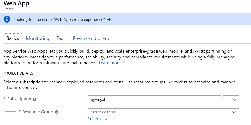Screen dimensions: 251x125
Task: Click Create new under Resource Group
Action: tap(97, 119)
